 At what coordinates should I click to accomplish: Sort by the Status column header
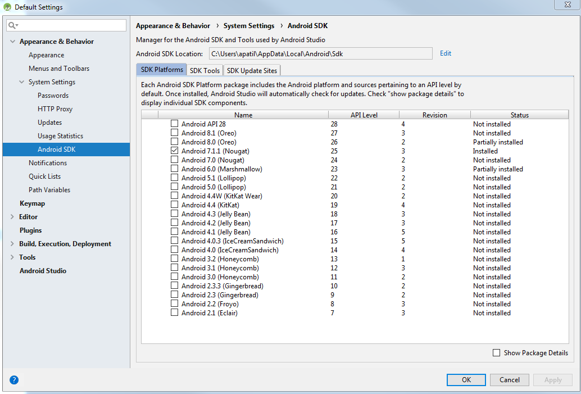[x=520, y=115]
